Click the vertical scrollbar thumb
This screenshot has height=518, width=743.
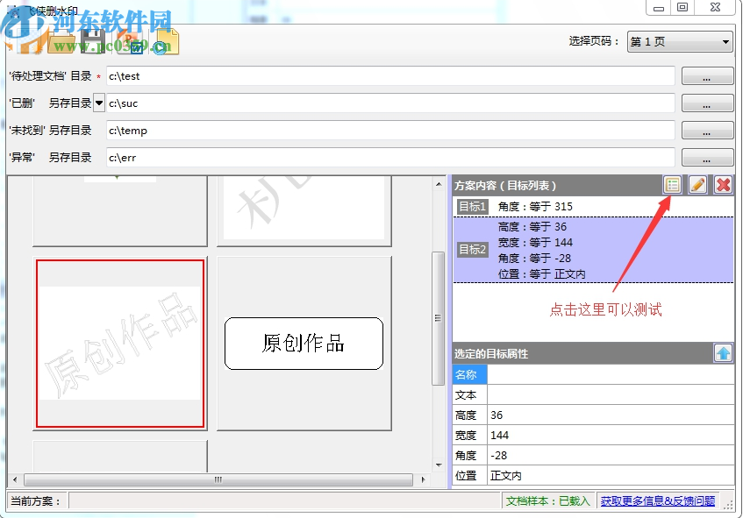click(439, 318)
